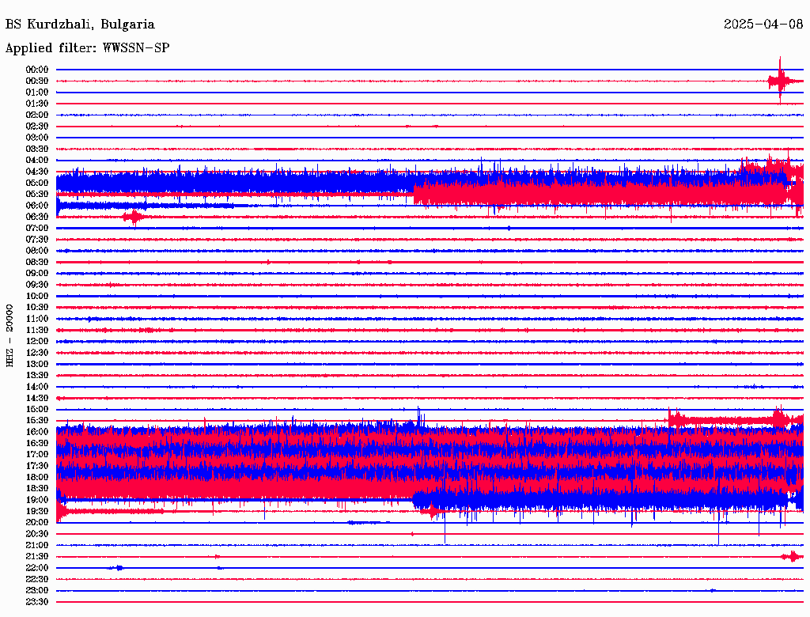
Task: Click the small red event on the 11:30 trace
Action: pos(146,330)
